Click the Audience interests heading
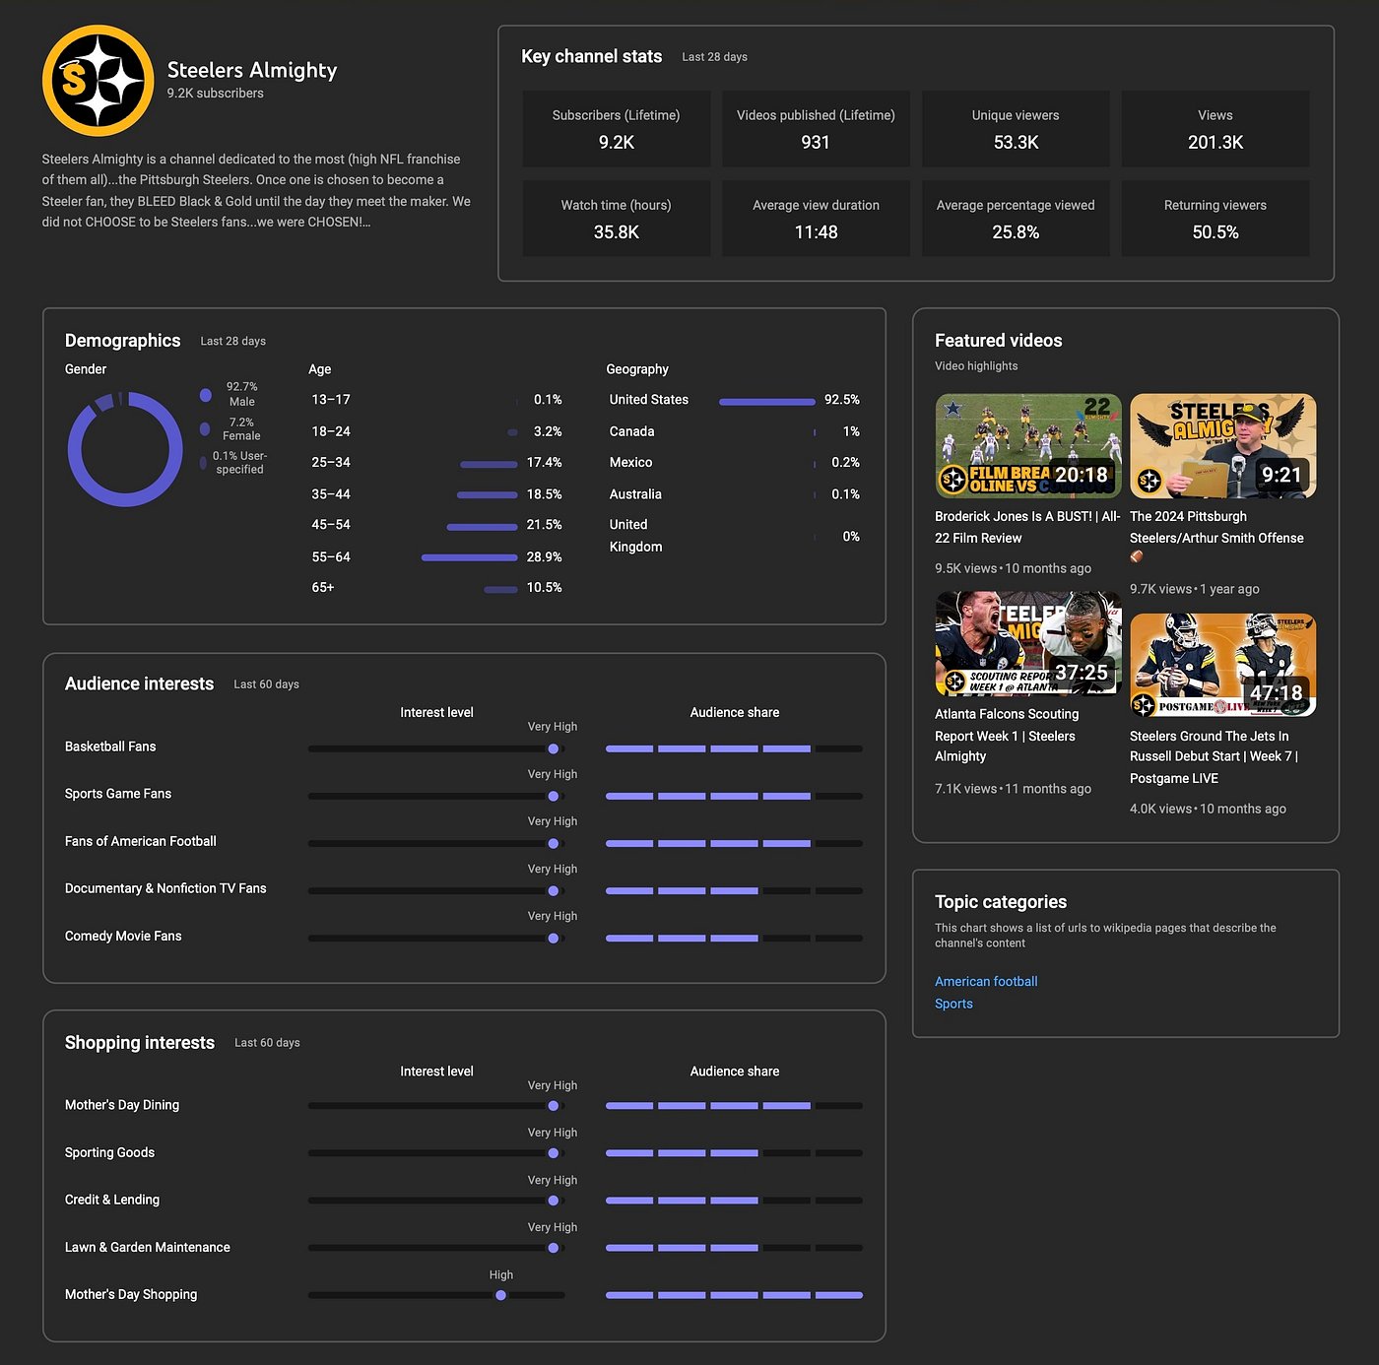The image size is (1379, 1365). pyautogui.click(x=139, y=683)
